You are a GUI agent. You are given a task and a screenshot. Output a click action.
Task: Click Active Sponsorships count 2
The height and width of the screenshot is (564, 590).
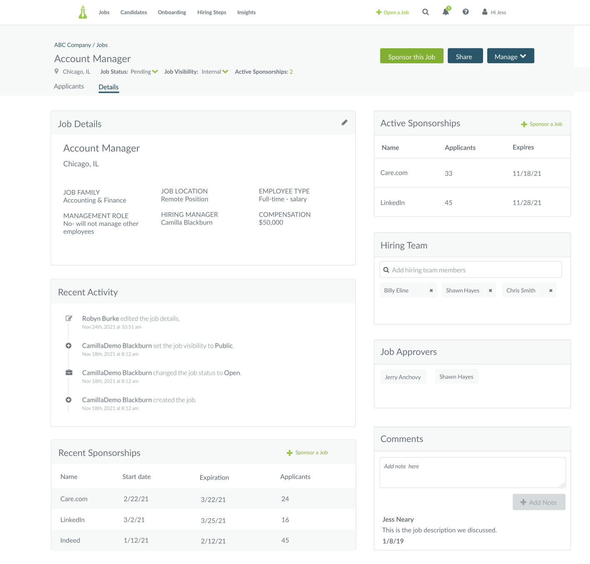(x=291, y=72)
